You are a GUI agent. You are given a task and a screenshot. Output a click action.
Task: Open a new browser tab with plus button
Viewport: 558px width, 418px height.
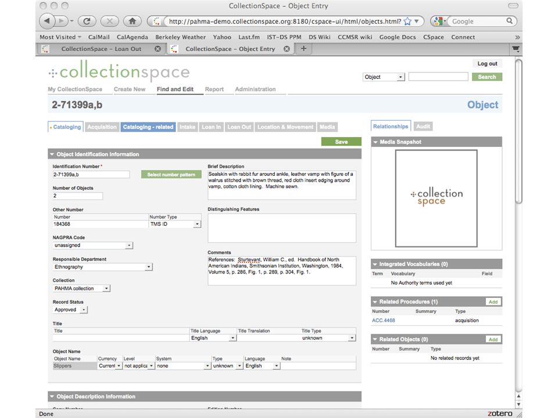pyautogui.click(x=303, y=48)
